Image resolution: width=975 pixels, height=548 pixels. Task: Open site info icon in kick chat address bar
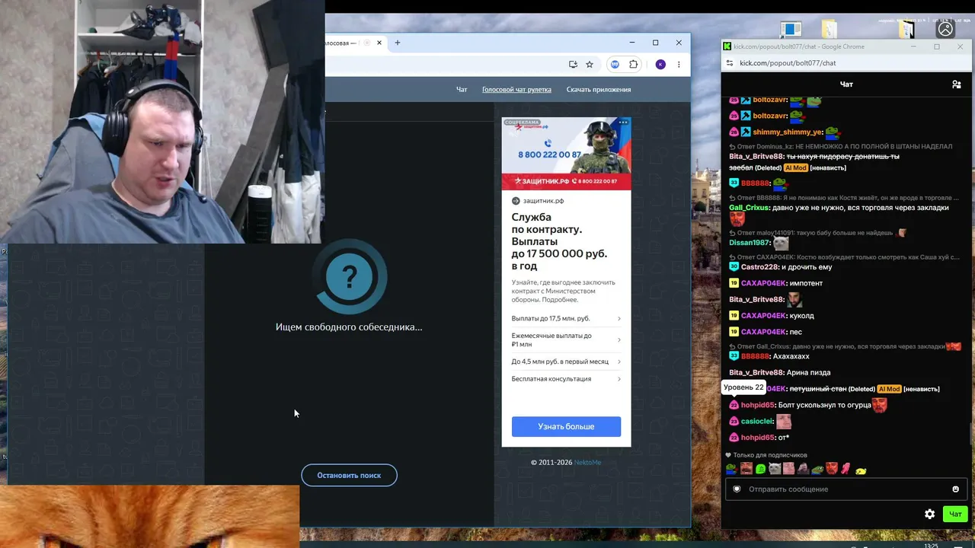coord(730,63)
